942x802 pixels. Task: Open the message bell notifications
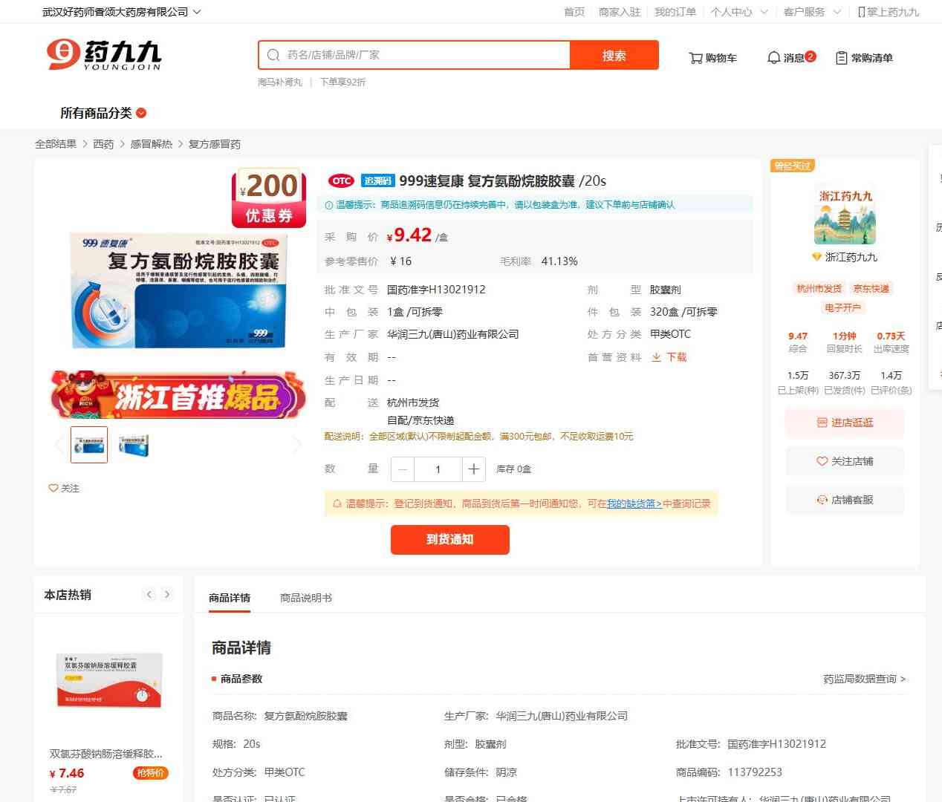pyautogui.click(x=773, y=58)
